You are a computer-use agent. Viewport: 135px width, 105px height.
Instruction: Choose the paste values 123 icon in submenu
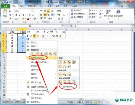coord(60,74)
